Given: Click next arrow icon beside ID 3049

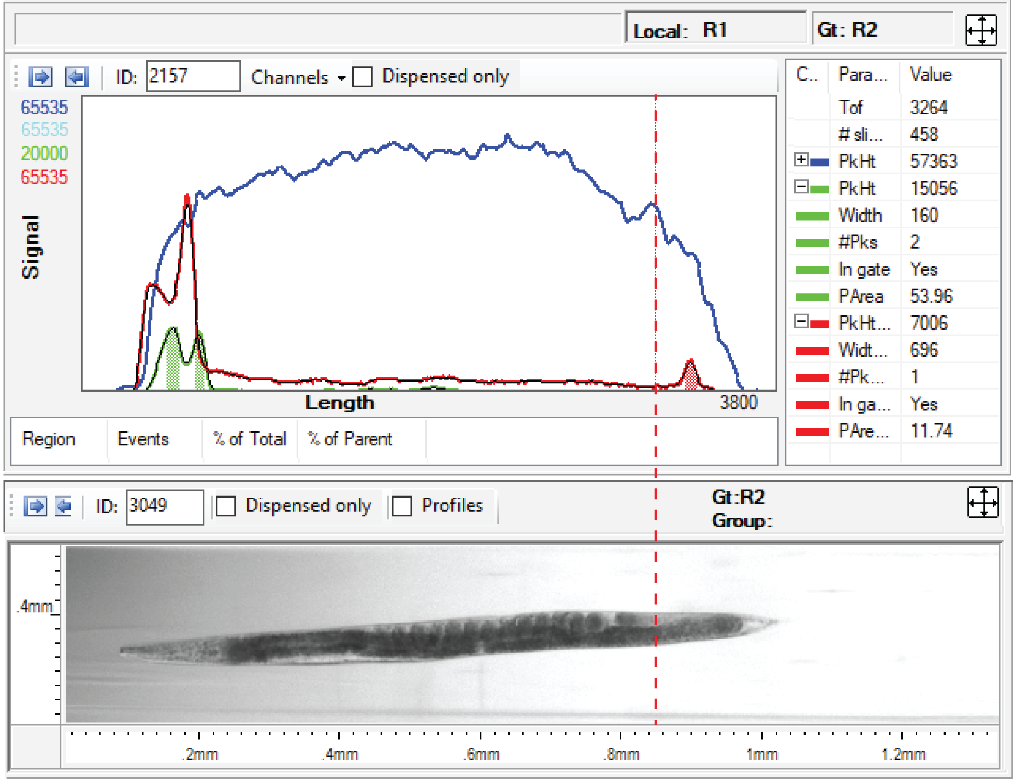Looking at the screenshot, I should coord(36,506).
